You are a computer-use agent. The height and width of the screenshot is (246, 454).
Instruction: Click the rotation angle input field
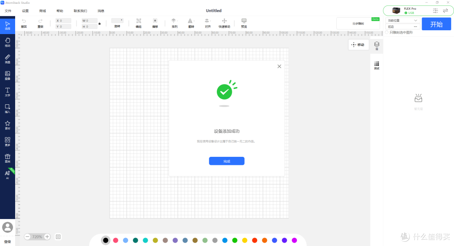[x=117, y=21]
